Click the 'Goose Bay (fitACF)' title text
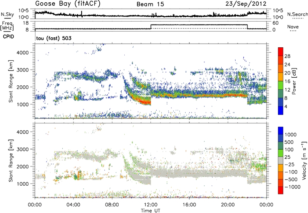 click(68, 4)
